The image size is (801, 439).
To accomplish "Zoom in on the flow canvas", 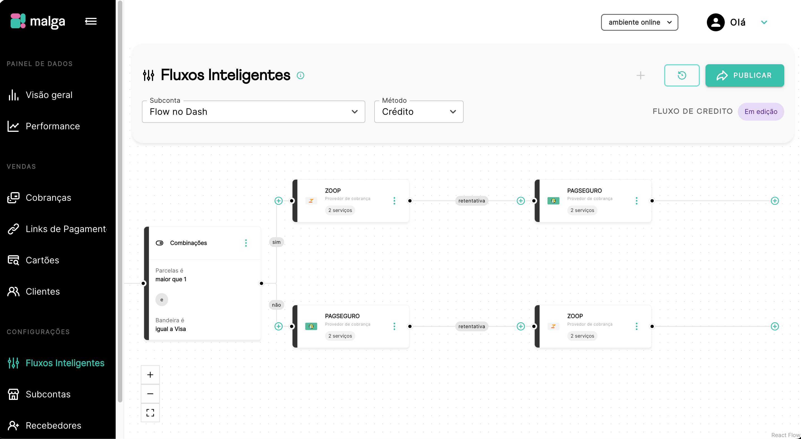I will coord(150,375).
